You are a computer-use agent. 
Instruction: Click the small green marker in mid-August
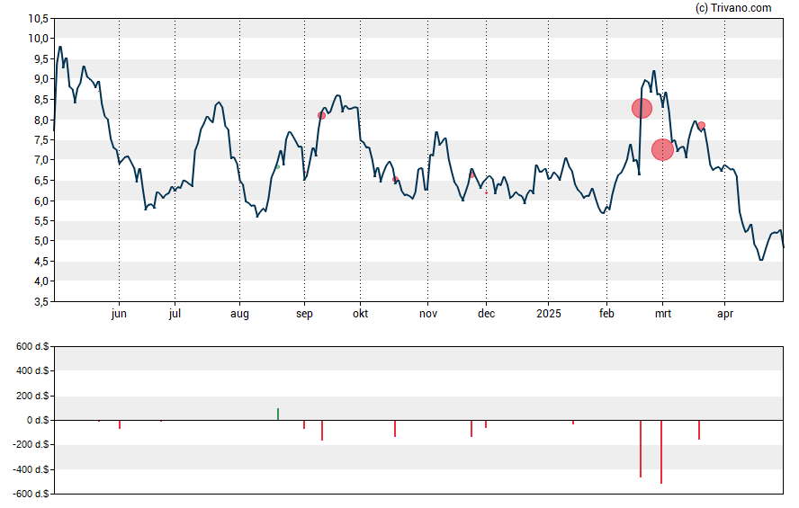tap(278, 166)
